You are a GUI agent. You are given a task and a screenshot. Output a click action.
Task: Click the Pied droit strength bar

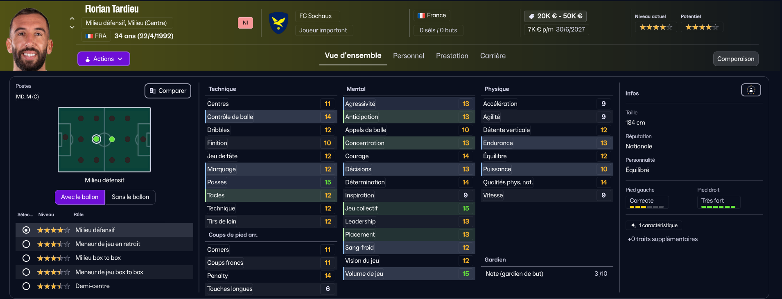tap(718, 207)
